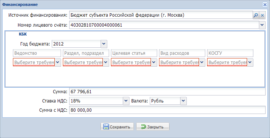The image size is (270, 138).
Task: Close the Финансирование dialog with X
Action: (x=265, y=5)
